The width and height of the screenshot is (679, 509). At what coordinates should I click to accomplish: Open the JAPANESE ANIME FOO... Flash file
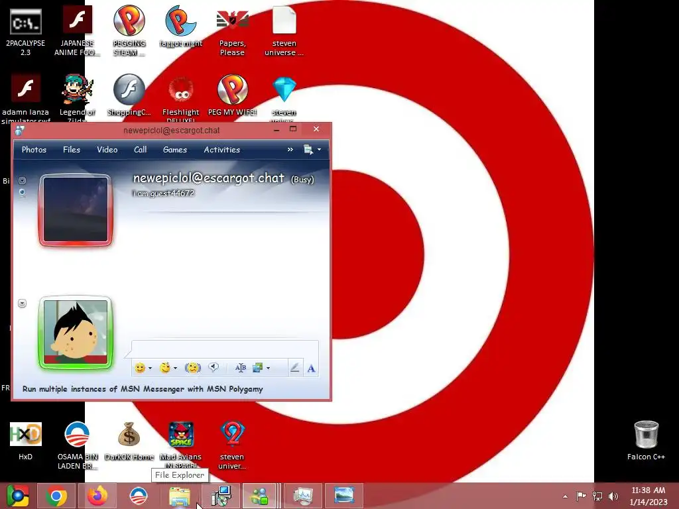click(77, 32)
